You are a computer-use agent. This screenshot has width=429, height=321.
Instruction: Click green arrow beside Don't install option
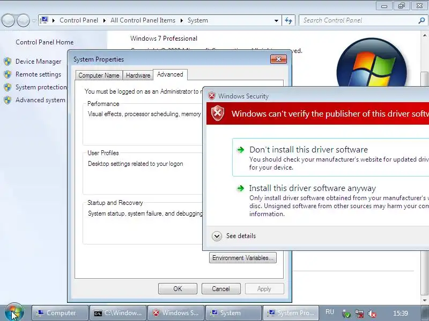click(240, 150)
